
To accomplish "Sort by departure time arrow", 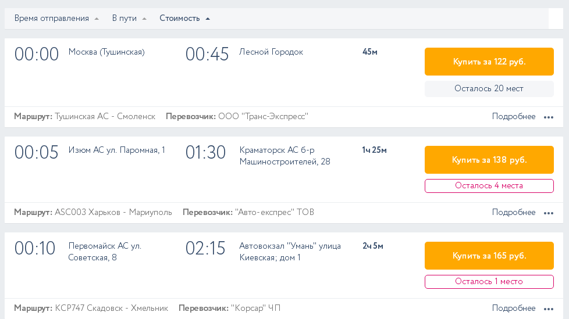I will (x=95, y=19).
